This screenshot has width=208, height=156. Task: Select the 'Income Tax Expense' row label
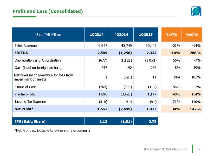click(x=30, y=102)
